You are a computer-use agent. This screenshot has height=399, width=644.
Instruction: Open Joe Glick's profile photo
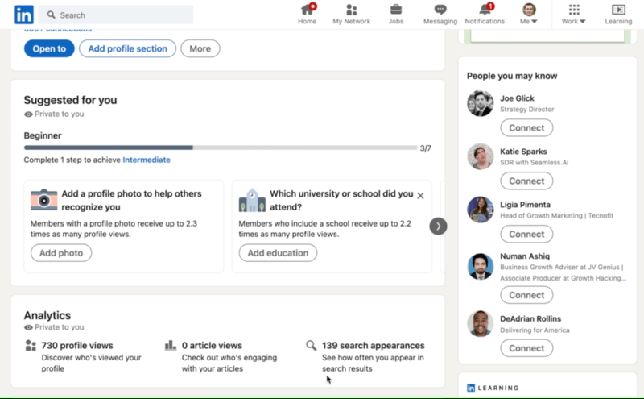tap(480, 103)
